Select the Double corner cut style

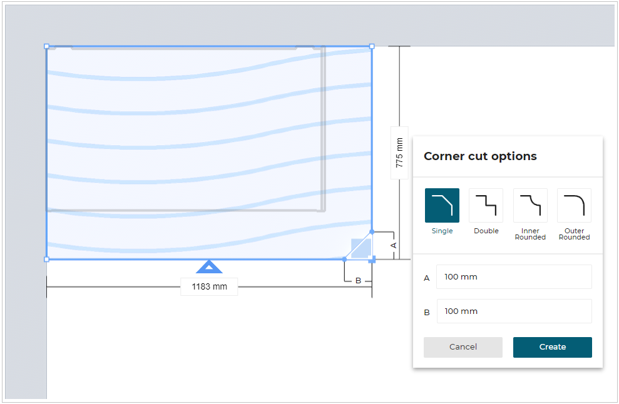486,205
